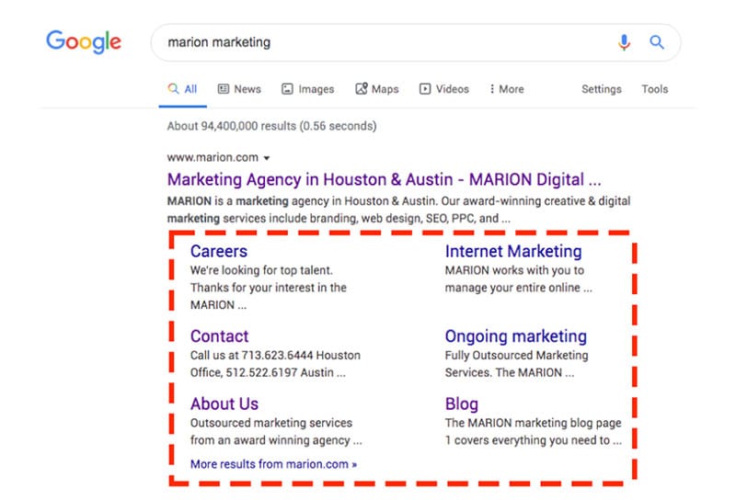Switch to the News tab
Image resolution: width=736 pixels, height=500 pixels.
pyautogui.click(x=239, y=89)
